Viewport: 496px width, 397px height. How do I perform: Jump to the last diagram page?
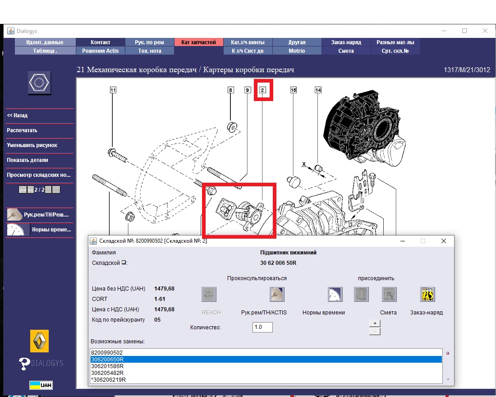pyautogui.click(x=56, y=189)
